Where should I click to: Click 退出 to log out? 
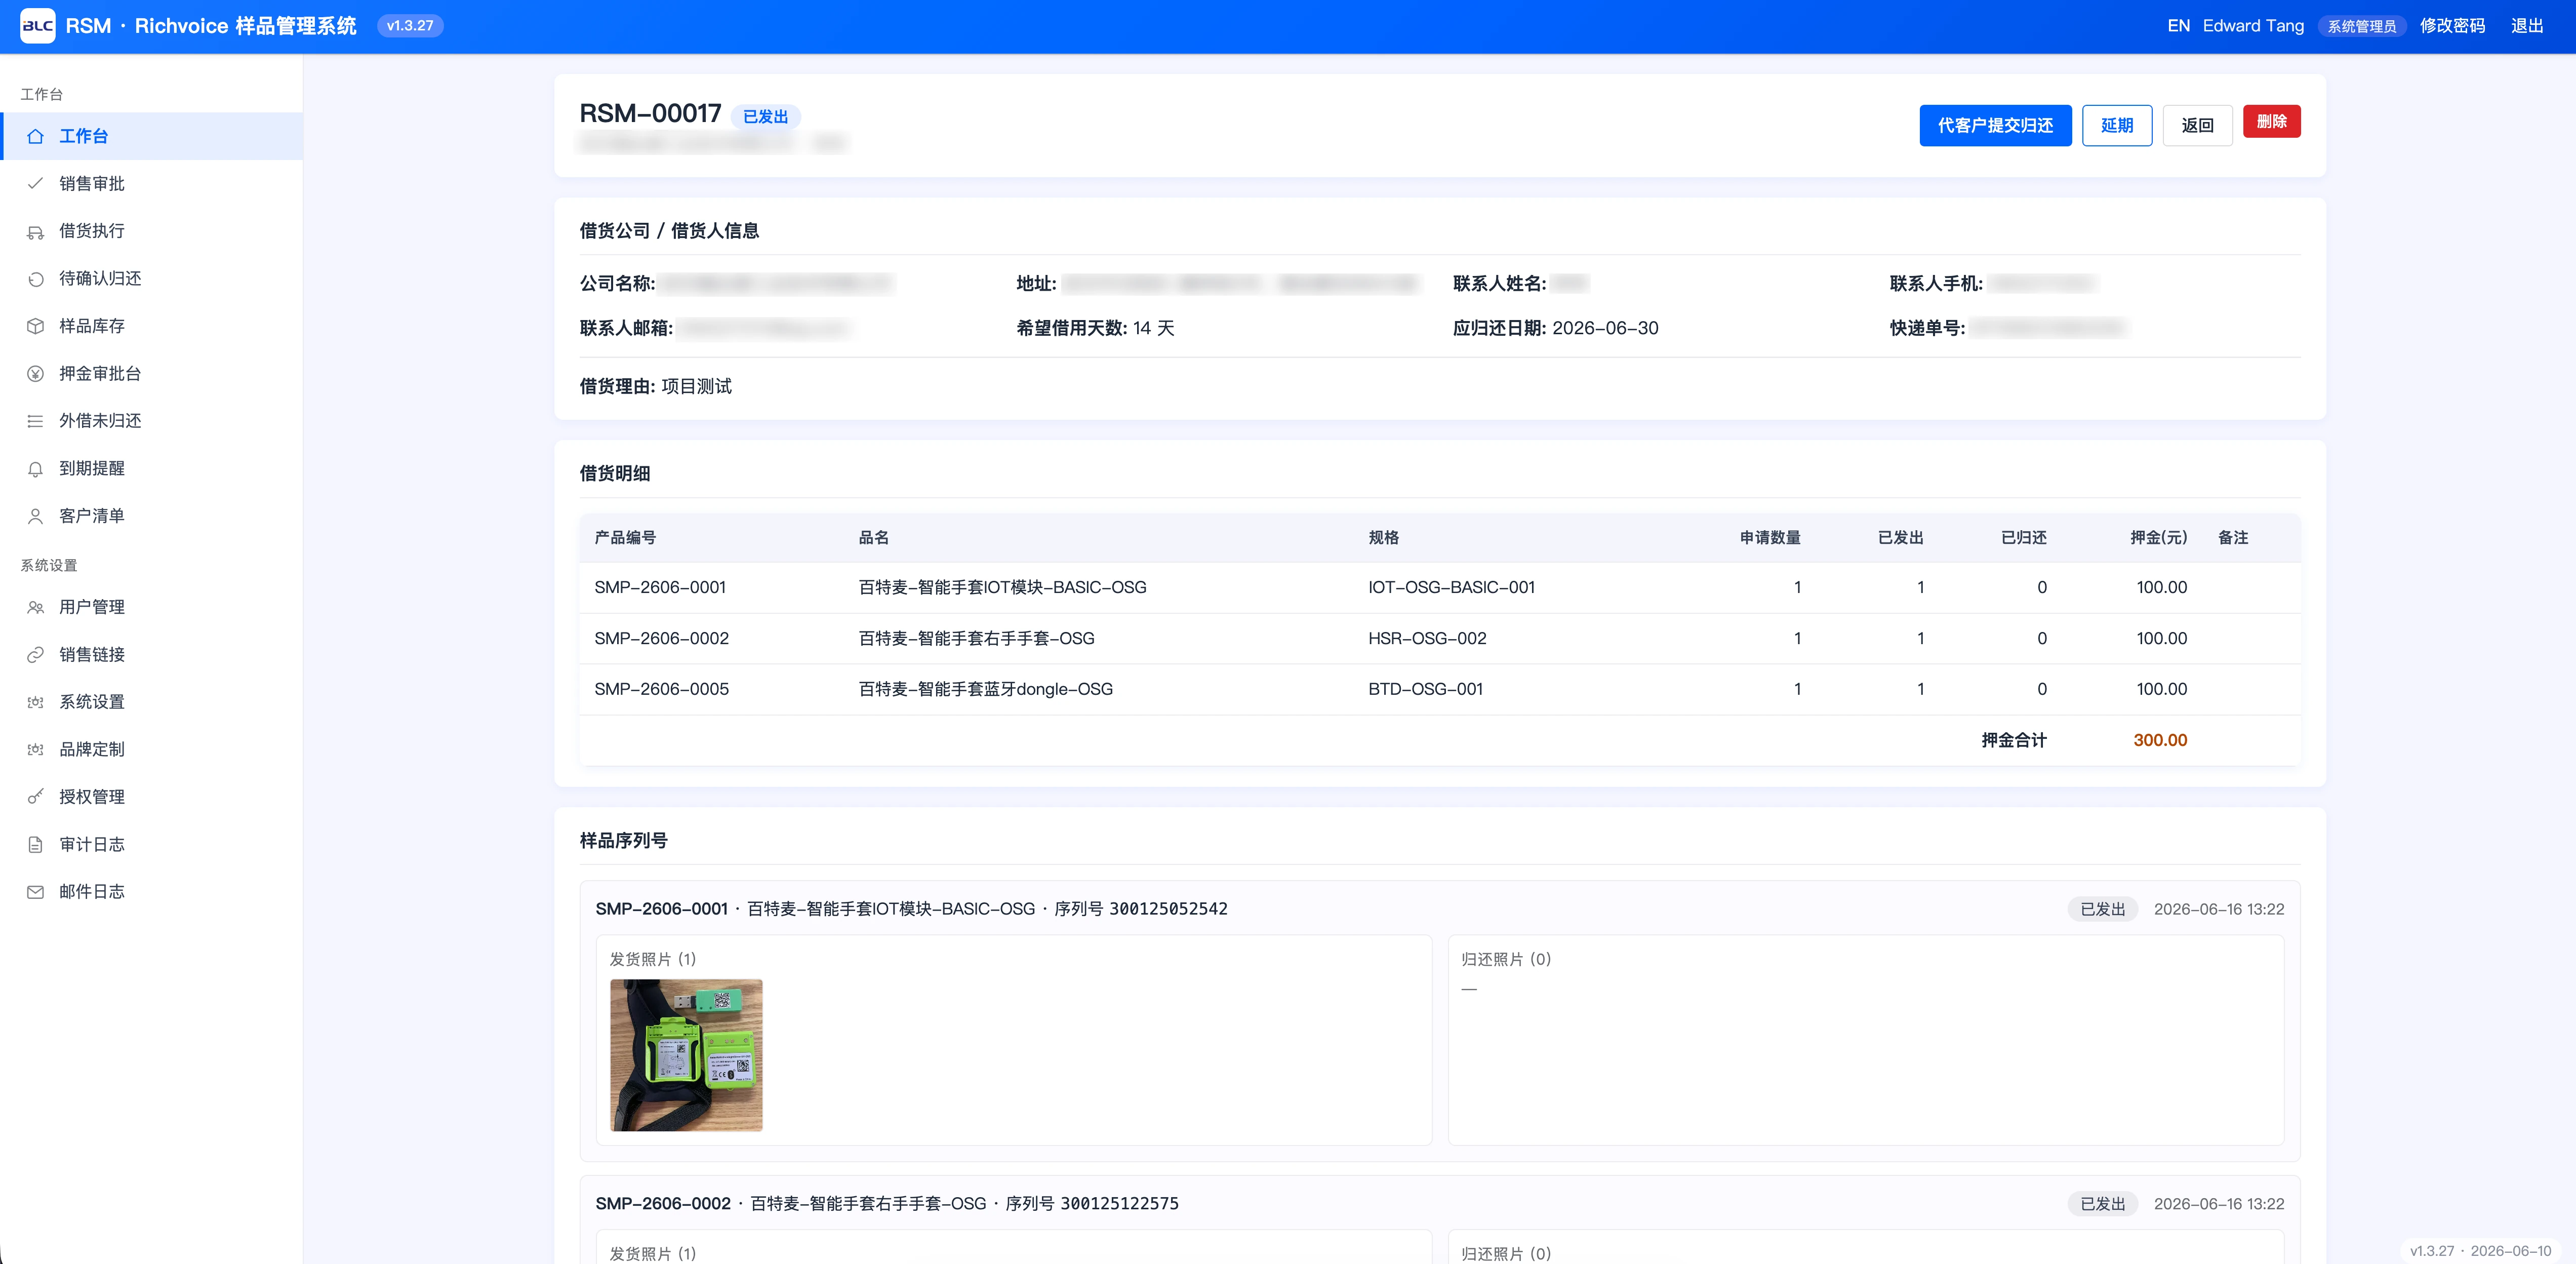pos(2527,26)
